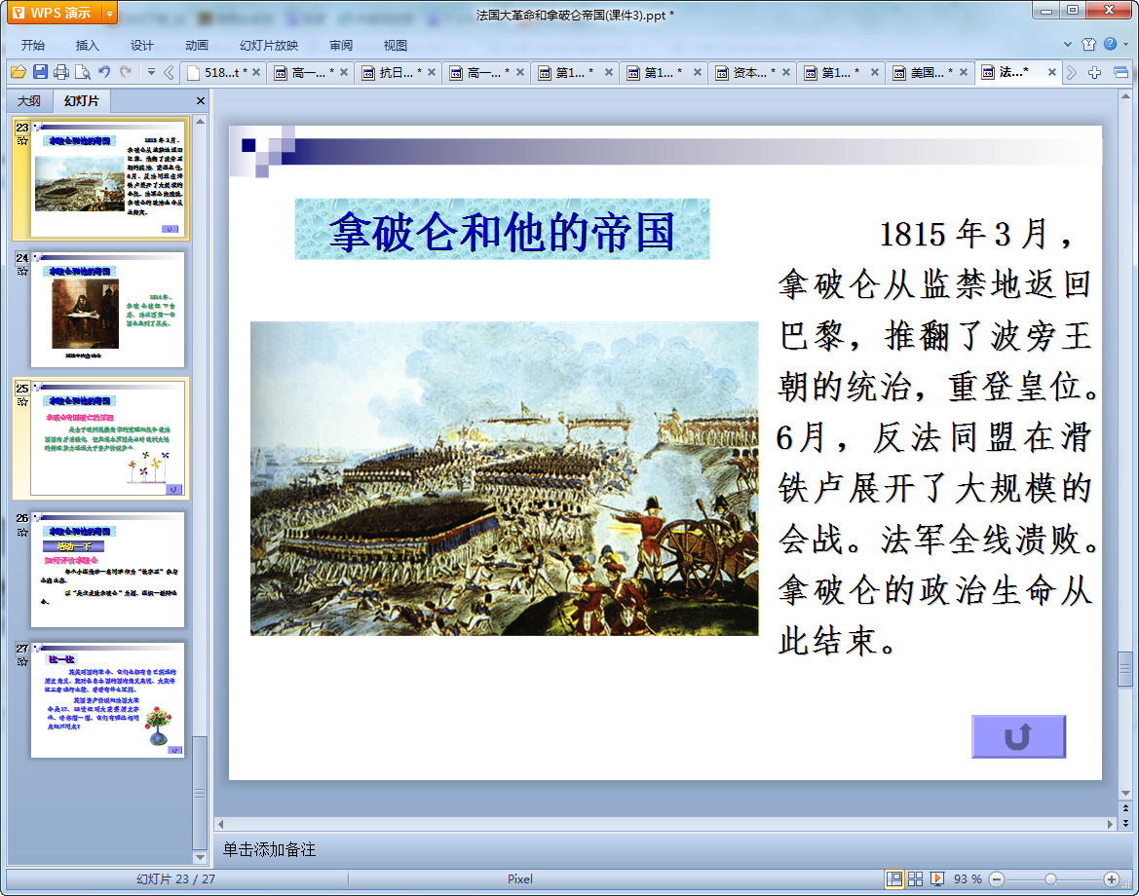This screenshot has width=1139, height=896.
Task: Open the skin changer shirt icon
Action: (1088, 44)
